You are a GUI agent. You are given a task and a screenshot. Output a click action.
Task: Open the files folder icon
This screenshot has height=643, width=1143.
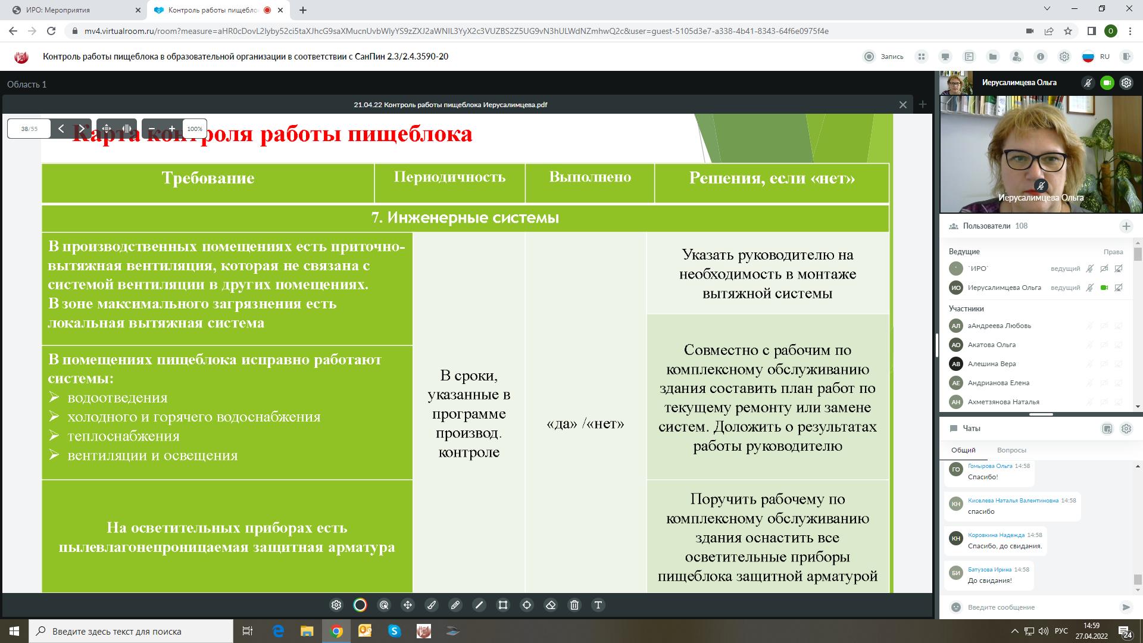[x=993, y=57]
